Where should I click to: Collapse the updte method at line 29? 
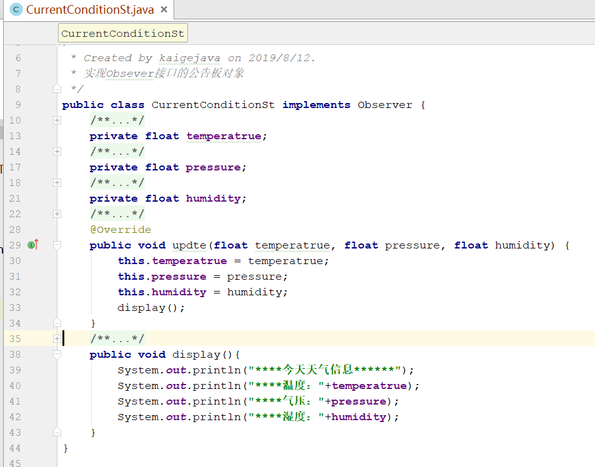(x=57, y=245)
